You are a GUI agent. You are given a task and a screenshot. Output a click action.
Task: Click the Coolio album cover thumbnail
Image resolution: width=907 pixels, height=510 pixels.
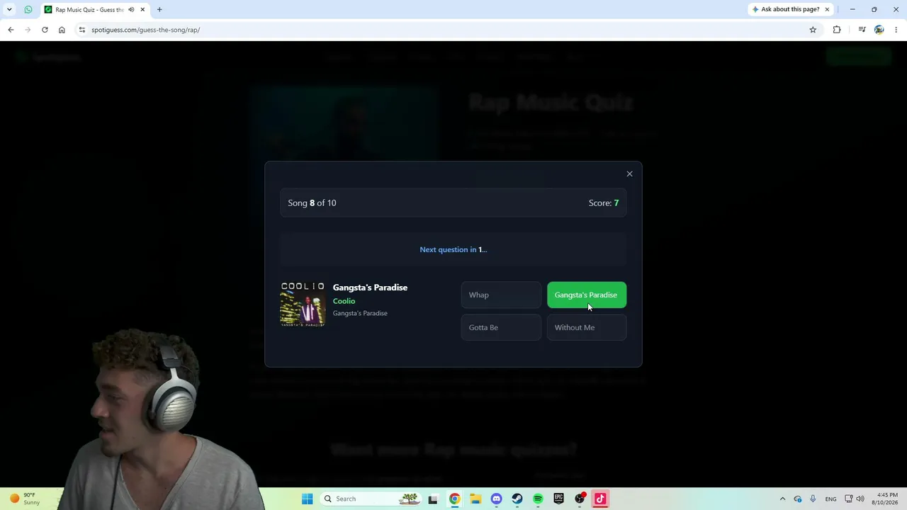[x=303, y=304]
